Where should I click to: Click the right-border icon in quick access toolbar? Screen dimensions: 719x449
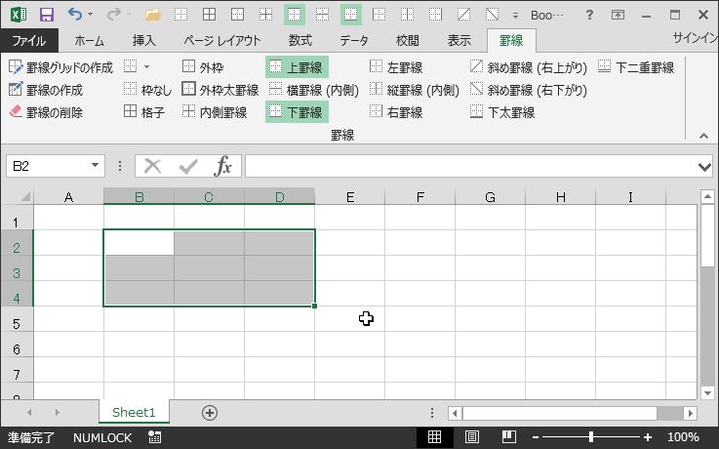[x=436, y=15]
